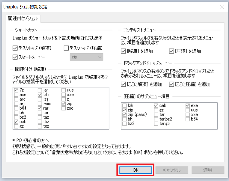Uncheck zip in association (解凍) list

coord(63,104)
